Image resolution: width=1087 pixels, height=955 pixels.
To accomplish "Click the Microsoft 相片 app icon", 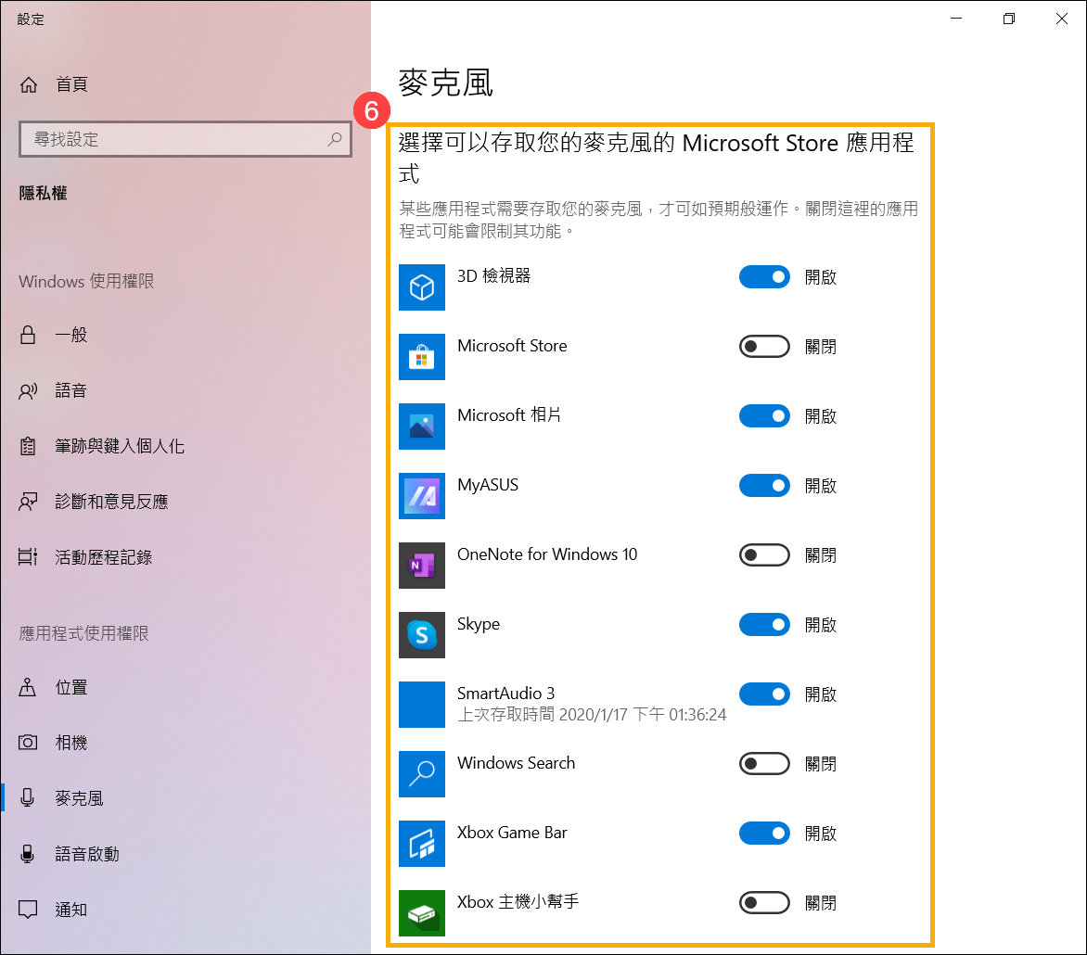I will pyautogui.click(x=421, y=427).
